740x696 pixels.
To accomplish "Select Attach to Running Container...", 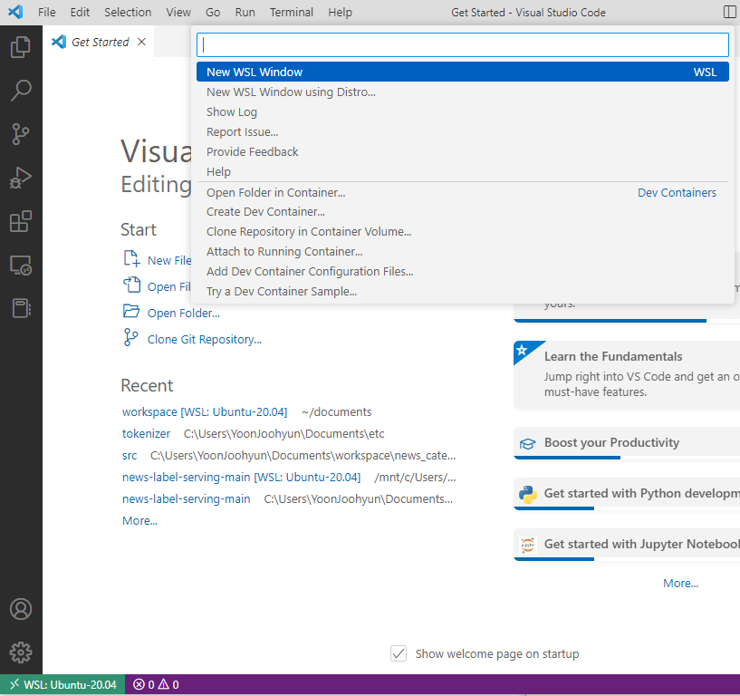I will tap(463, 251).
